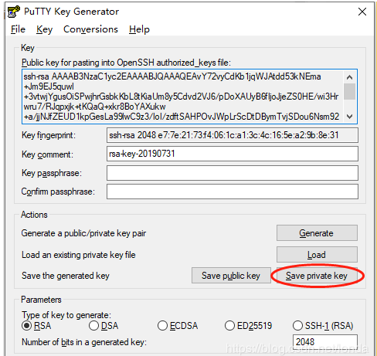Choose the ECDSA radio option
Image resolution: width=377 pixels, height=356 pixels.
[162, 326]
